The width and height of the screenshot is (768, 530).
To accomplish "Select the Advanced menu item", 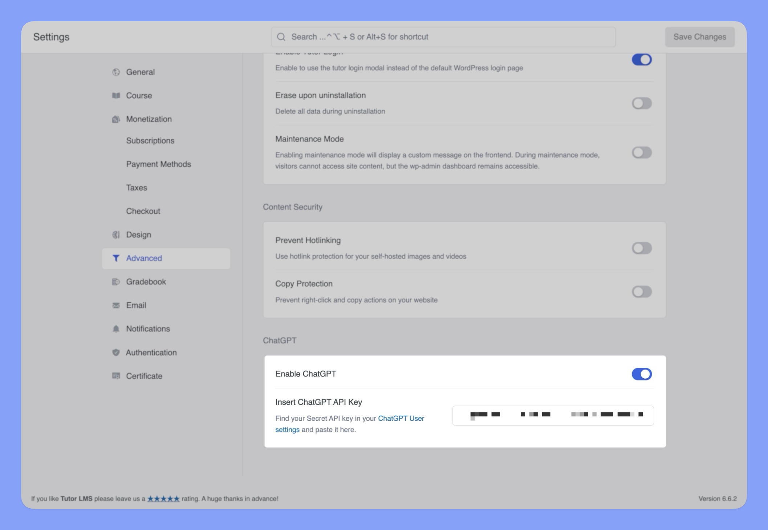I will [143, 257].
